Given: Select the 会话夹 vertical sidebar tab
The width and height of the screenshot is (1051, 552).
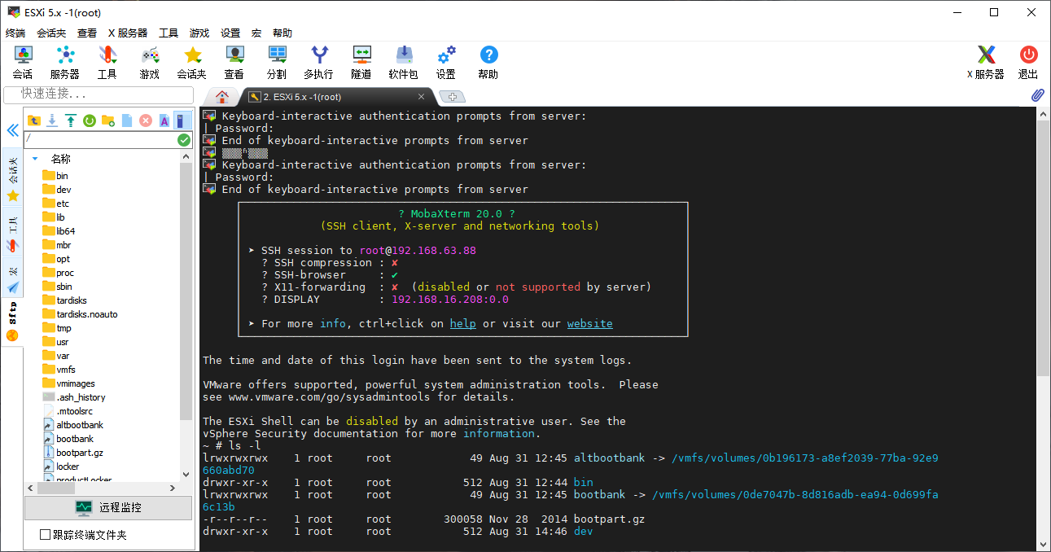Looking at the screenshot, I should [x=12, y=177].
